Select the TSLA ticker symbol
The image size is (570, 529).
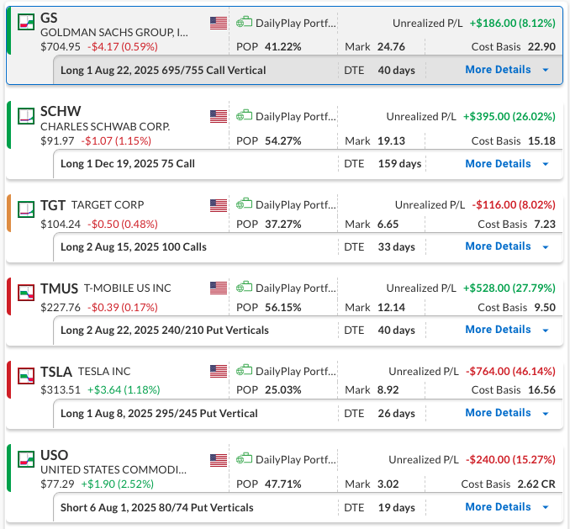point(56,372)
